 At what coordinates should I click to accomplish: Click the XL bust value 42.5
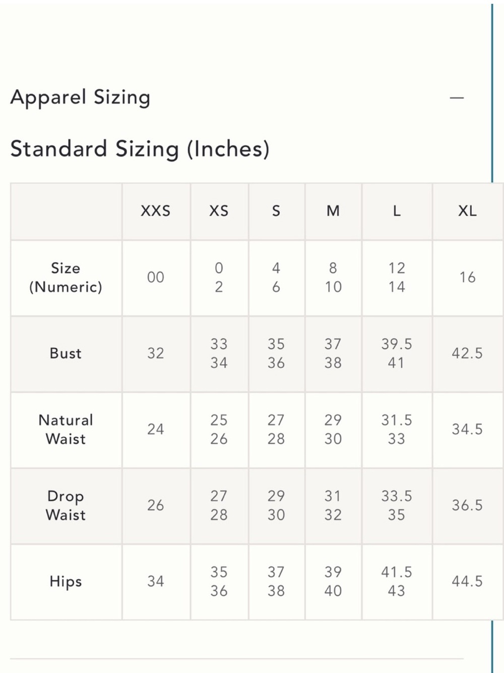tap(467, 353)
